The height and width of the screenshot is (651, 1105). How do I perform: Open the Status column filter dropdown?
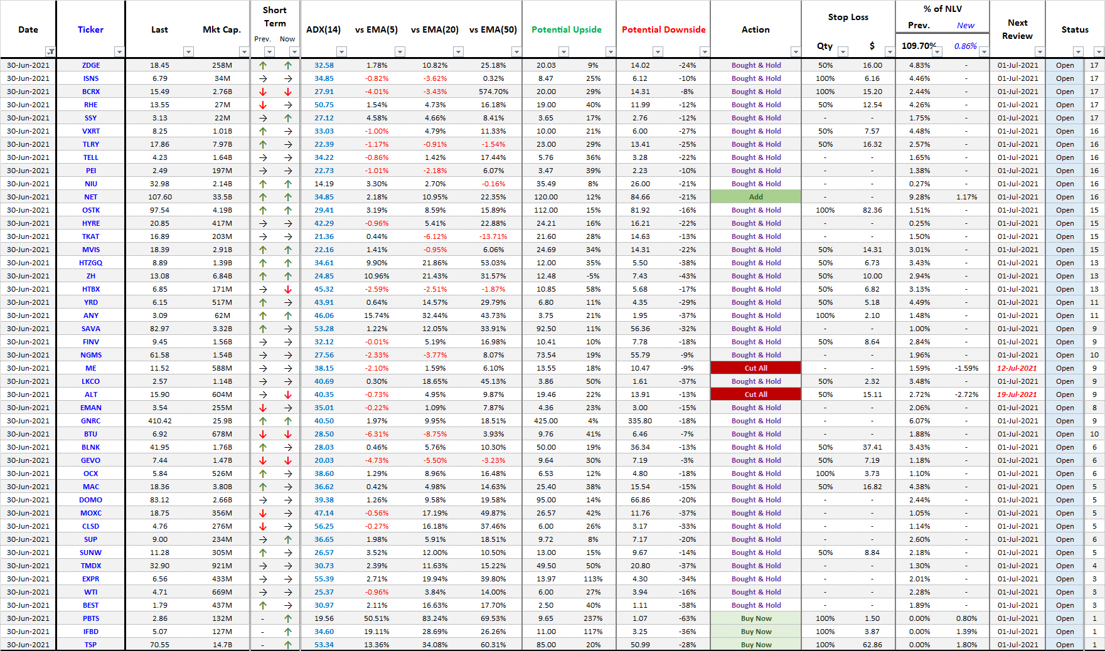pyautogui.click(x=1078, y=52)
